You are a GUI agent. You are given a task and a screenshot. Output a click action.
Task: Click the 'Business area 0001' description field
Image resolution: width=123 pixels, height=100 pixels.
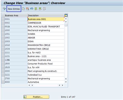coord(46,19)
